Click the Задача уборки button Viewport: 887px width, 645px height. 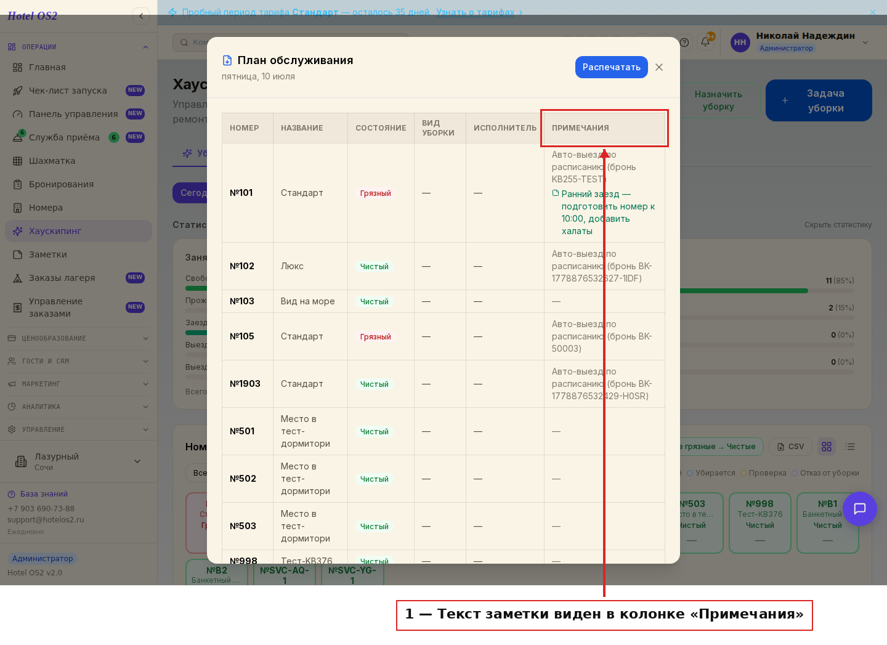[819, 100]
